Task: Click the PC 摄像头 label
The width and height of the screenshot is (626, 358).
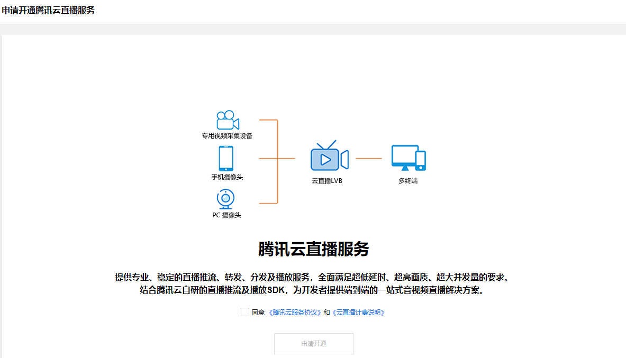Action: (227, 215)
